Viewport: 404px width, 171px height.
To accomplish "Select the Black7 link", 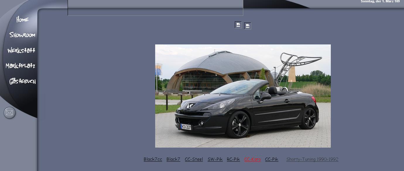I will coord(173,159).
